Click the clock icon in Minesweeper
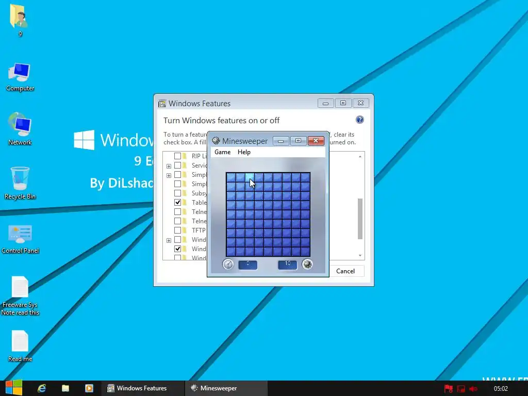The image size is (528, 396). pyautogui.click(x=228, y=265)
